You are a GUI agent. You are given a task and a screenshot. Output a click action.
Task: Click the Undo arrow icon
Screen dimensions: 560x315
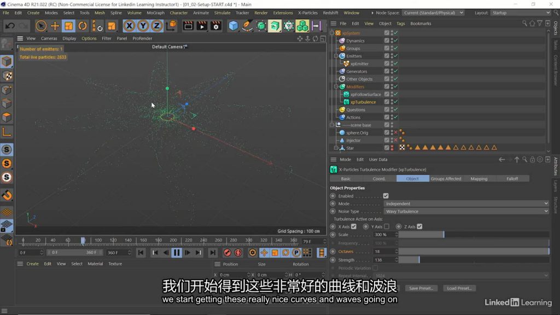coord(10,26)
